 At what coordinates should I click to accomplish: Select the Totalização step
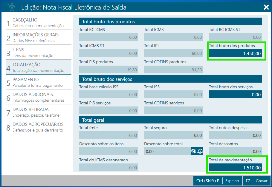point(39,67)
